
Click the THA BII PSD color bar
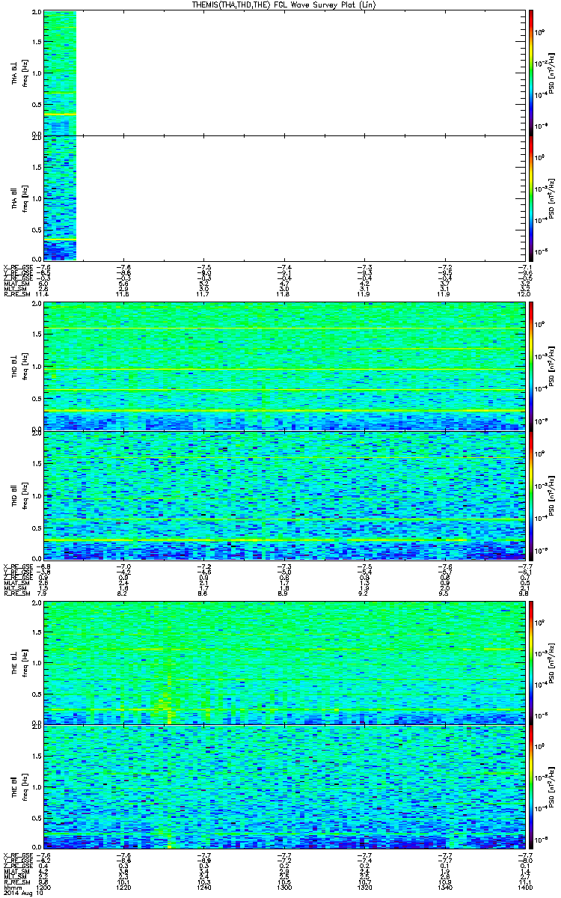(530, 198)
